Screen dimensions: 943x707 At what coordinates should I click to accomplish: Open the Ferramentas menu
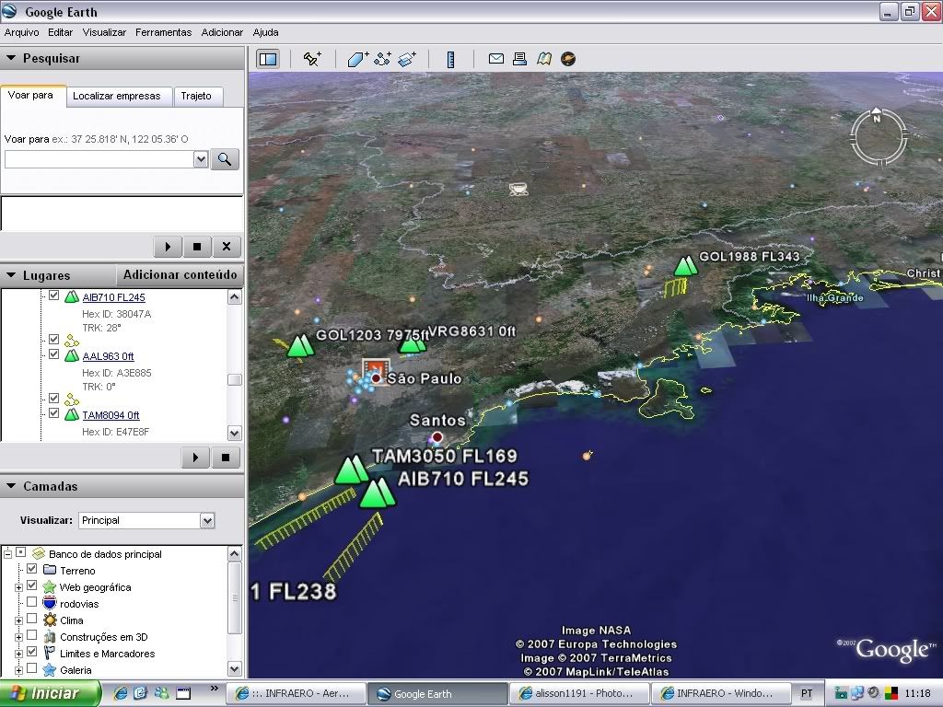coord(163,32)
